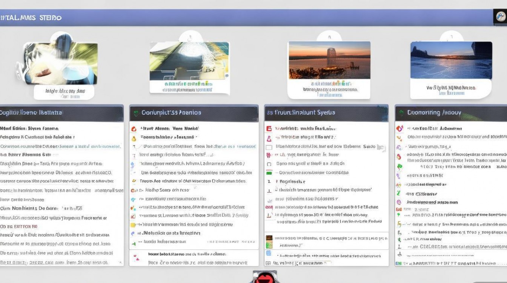The width and height of the screenshot is (507, 283).
Task: Open the first panel's dark header bar
Action: (x=61, y=113)
